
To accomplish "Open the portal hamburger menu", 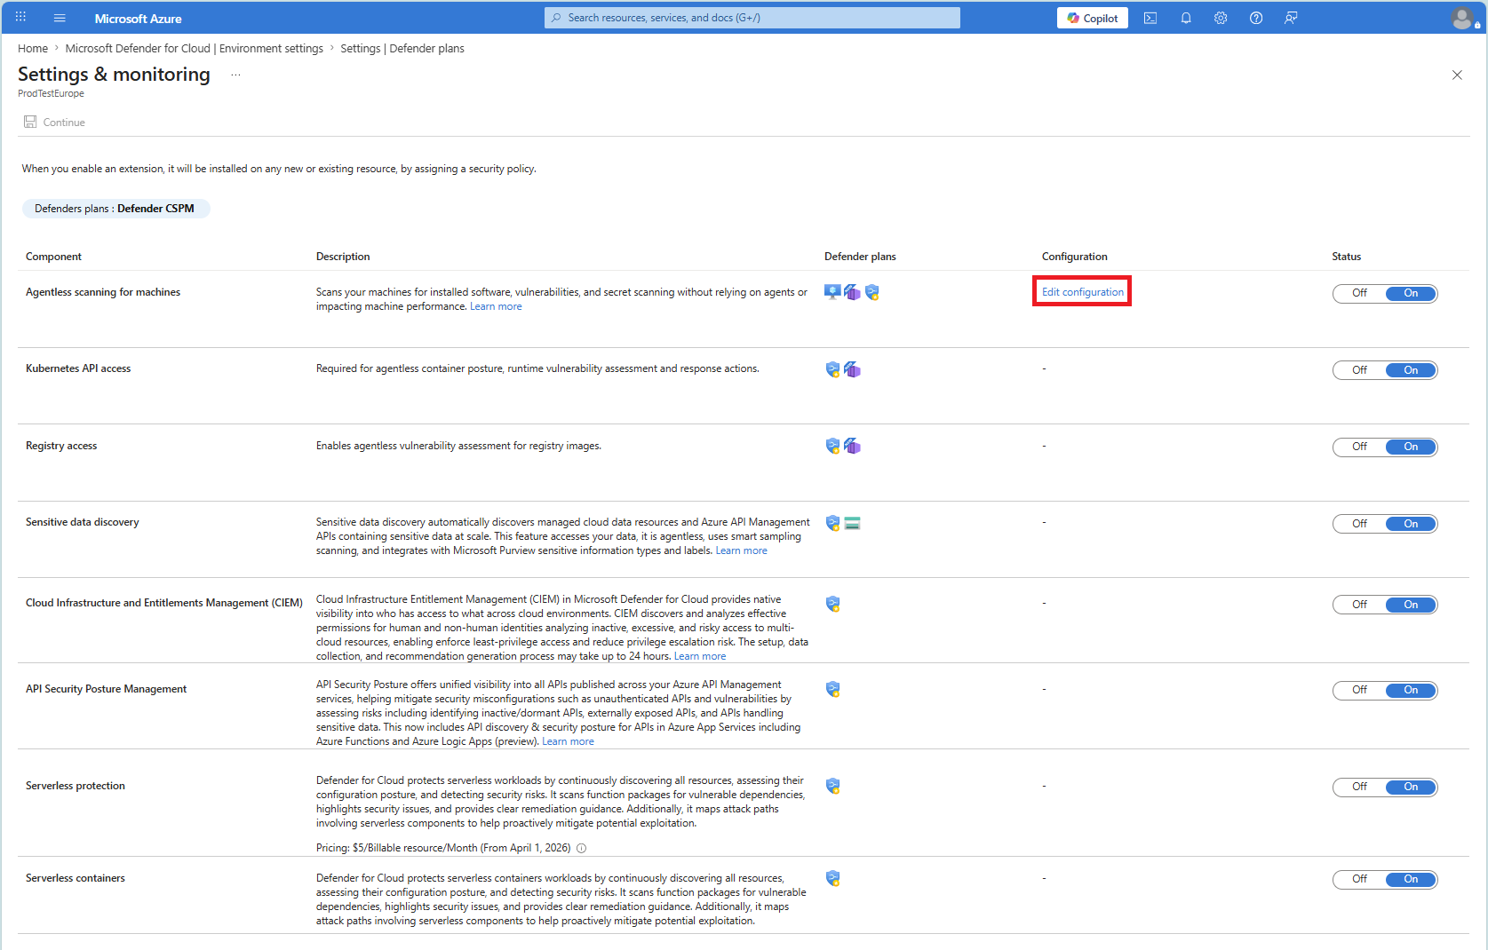I will coord(60,18).
